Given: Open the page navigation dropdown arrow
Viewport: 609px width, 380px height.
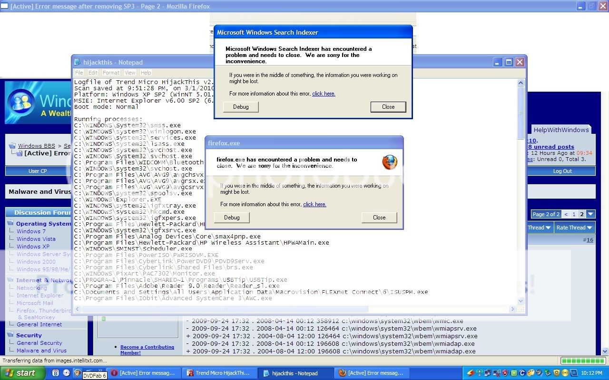Looking at the screenshot, I should [590, 214].
